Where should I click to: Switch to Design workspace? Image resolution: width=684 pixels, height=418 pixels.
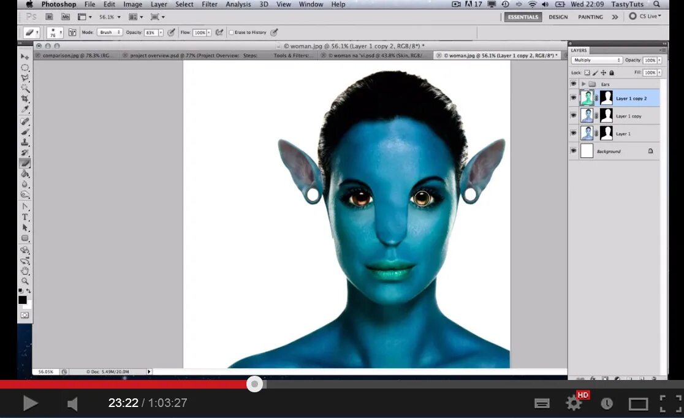tap(558, 17)
